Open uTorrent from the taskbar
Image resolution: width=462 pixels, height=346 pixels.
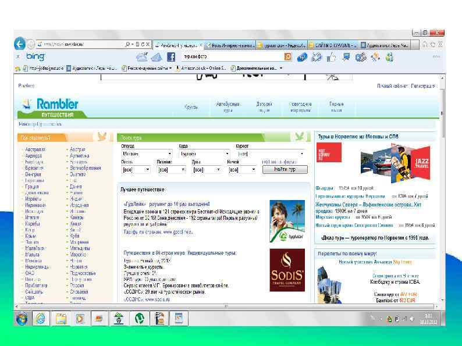140,319
